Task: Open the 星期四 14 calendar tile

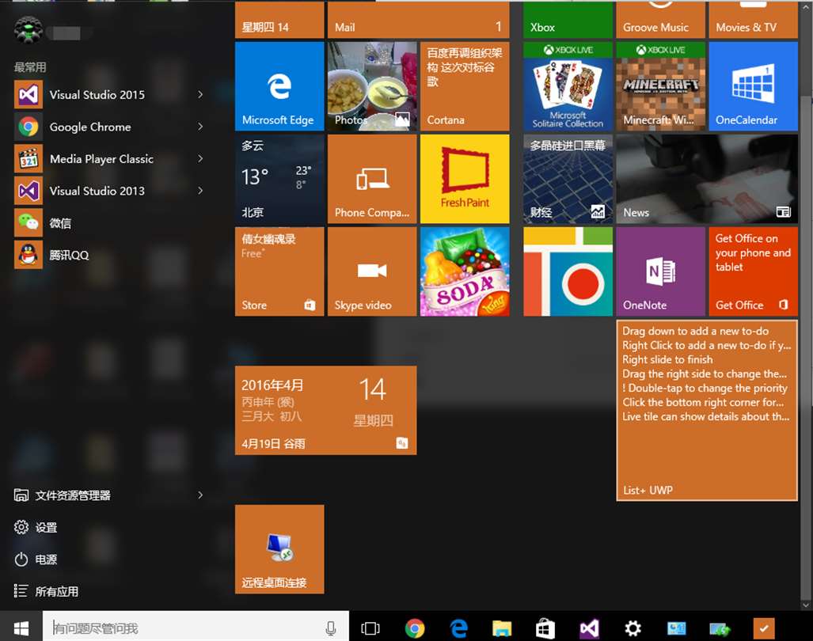Action: pos(279,20)
